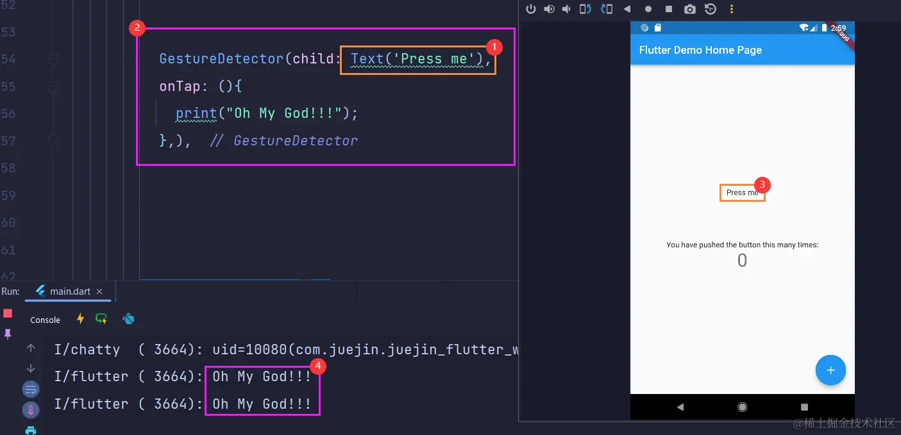Rotate the emulator left
Viewport: 901px width, 435px height.
click(585, 9)
